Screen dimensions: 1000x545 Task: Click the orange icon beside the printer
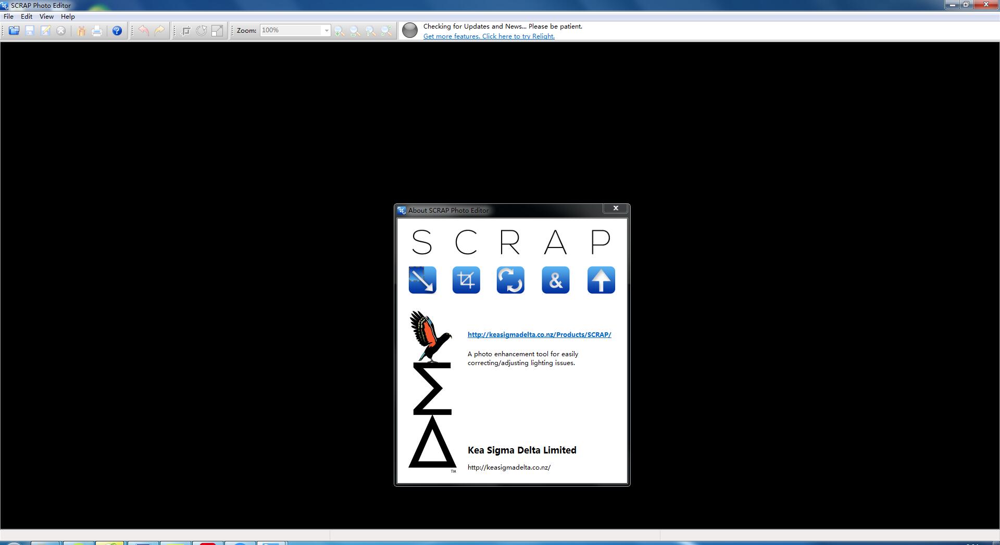81,31
